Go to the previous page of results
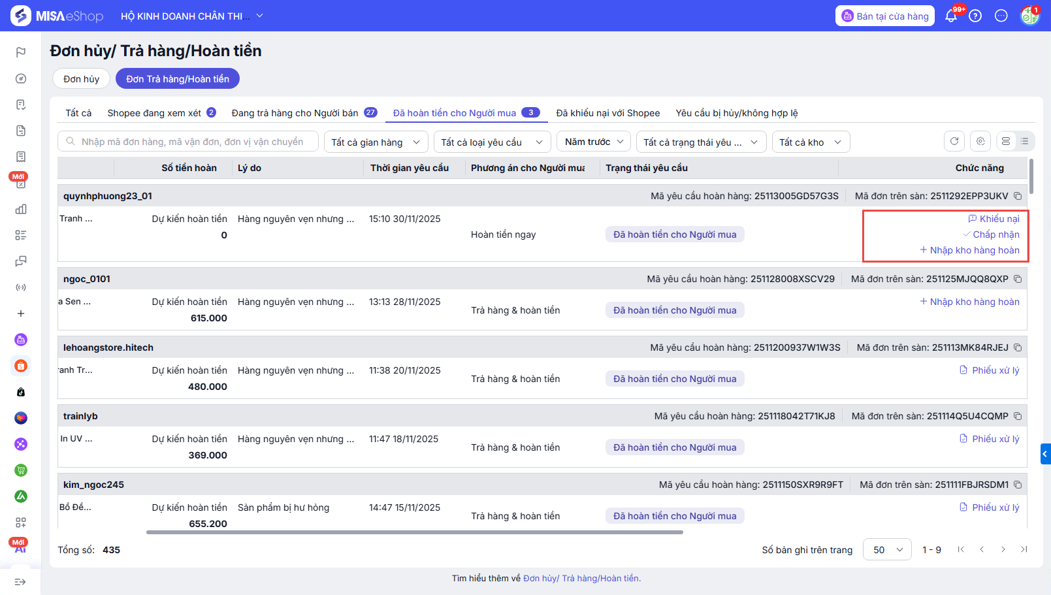This screenshot has width=1051, height=595. click(982, 549)
